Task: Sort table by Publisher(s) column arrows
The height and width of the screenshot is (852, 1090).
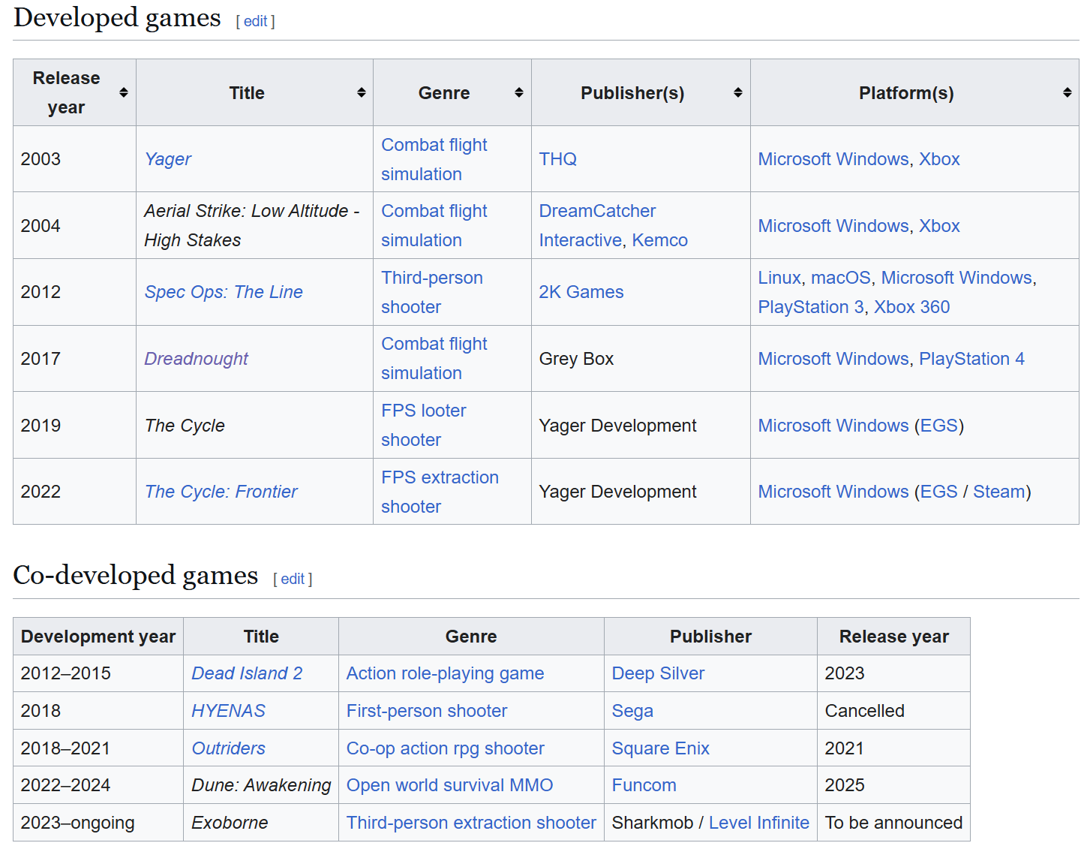Action: [737, 92]
